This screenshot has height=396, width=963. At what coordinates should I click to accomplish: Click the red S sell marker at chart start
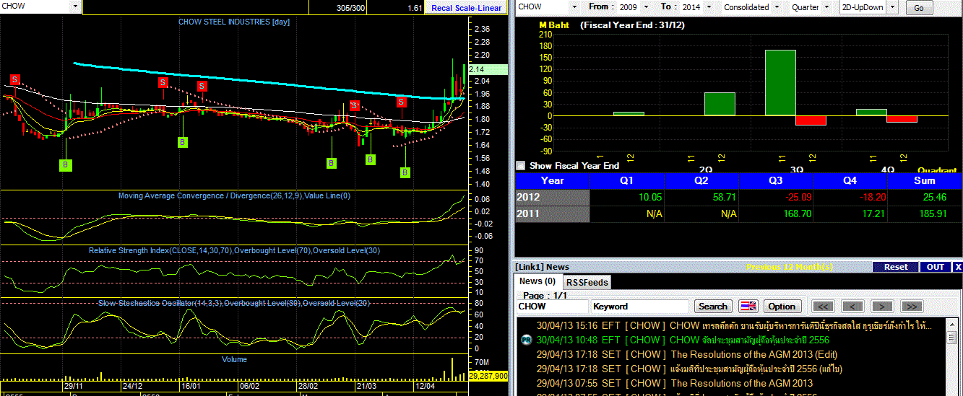coord(14,79)
